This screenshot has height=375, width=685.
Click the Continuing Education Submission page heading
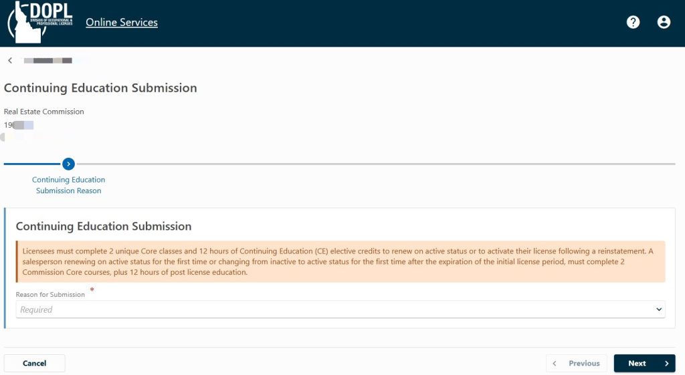click(100, 88)
